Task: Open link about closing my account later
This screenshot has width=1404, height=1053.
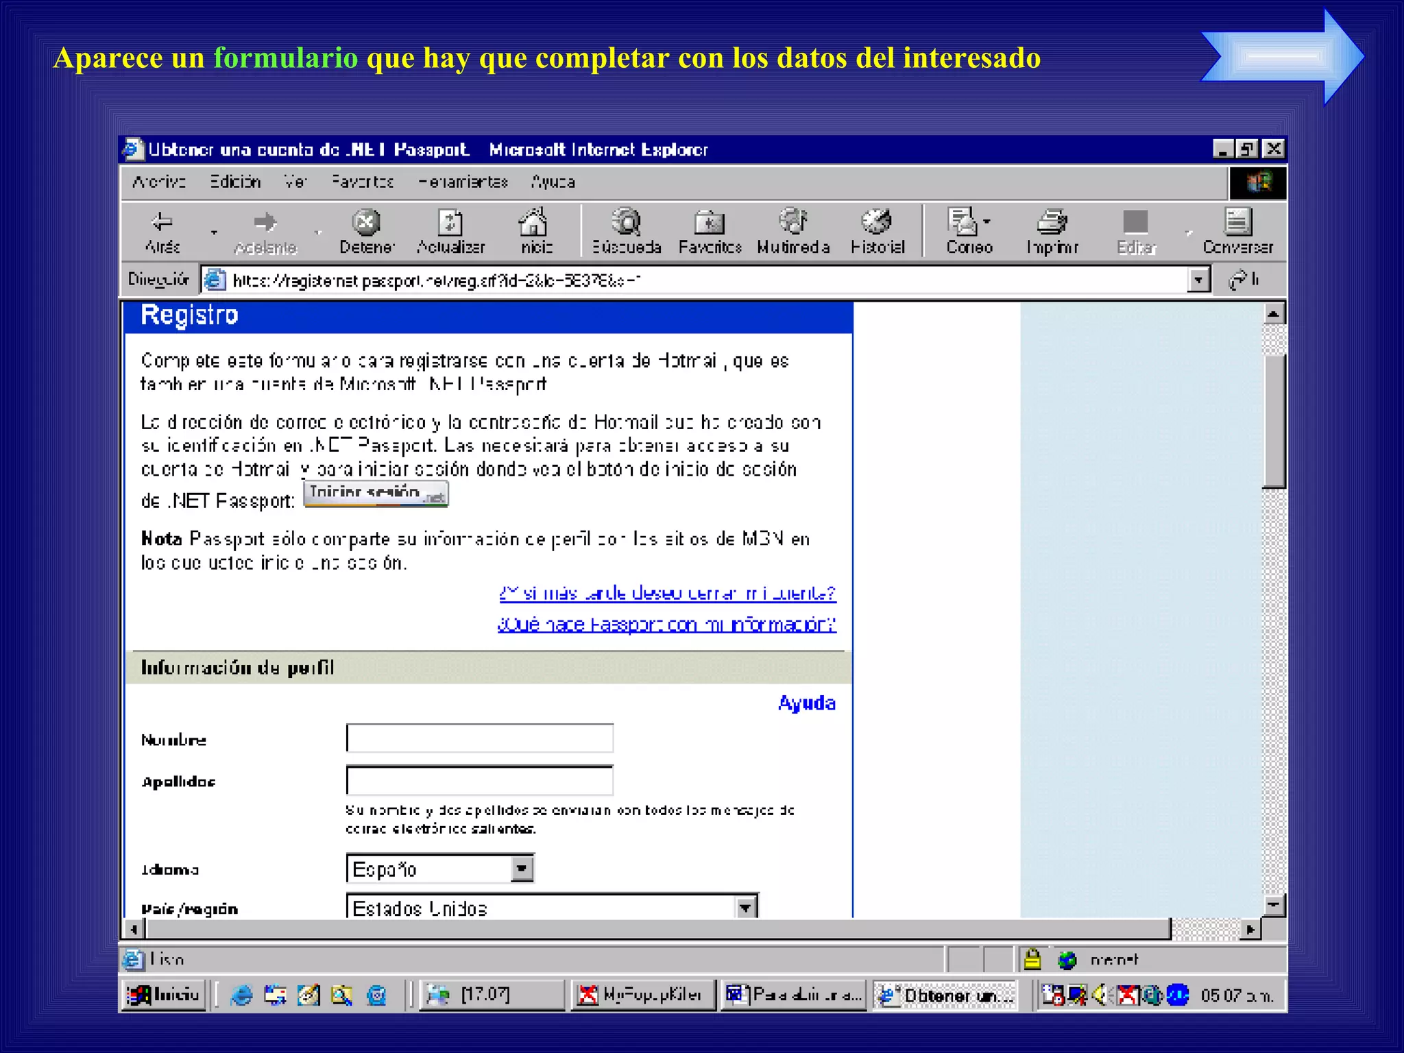Action: tap(667, 592)
